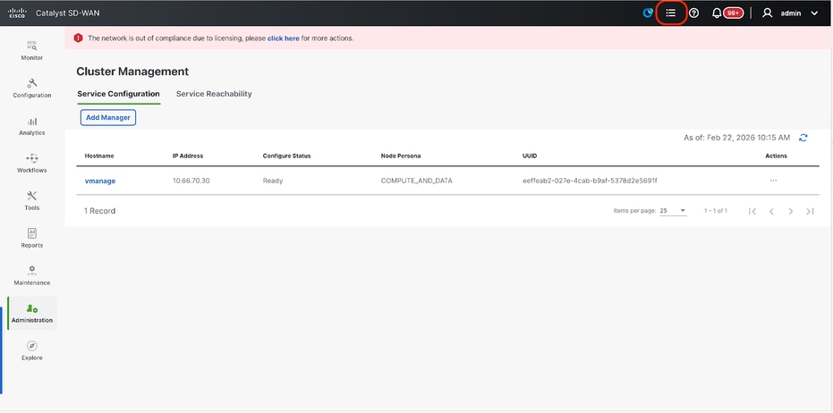The image size is (833, 413).
Task: Open the Maintenance section
Action: point(32,276)
